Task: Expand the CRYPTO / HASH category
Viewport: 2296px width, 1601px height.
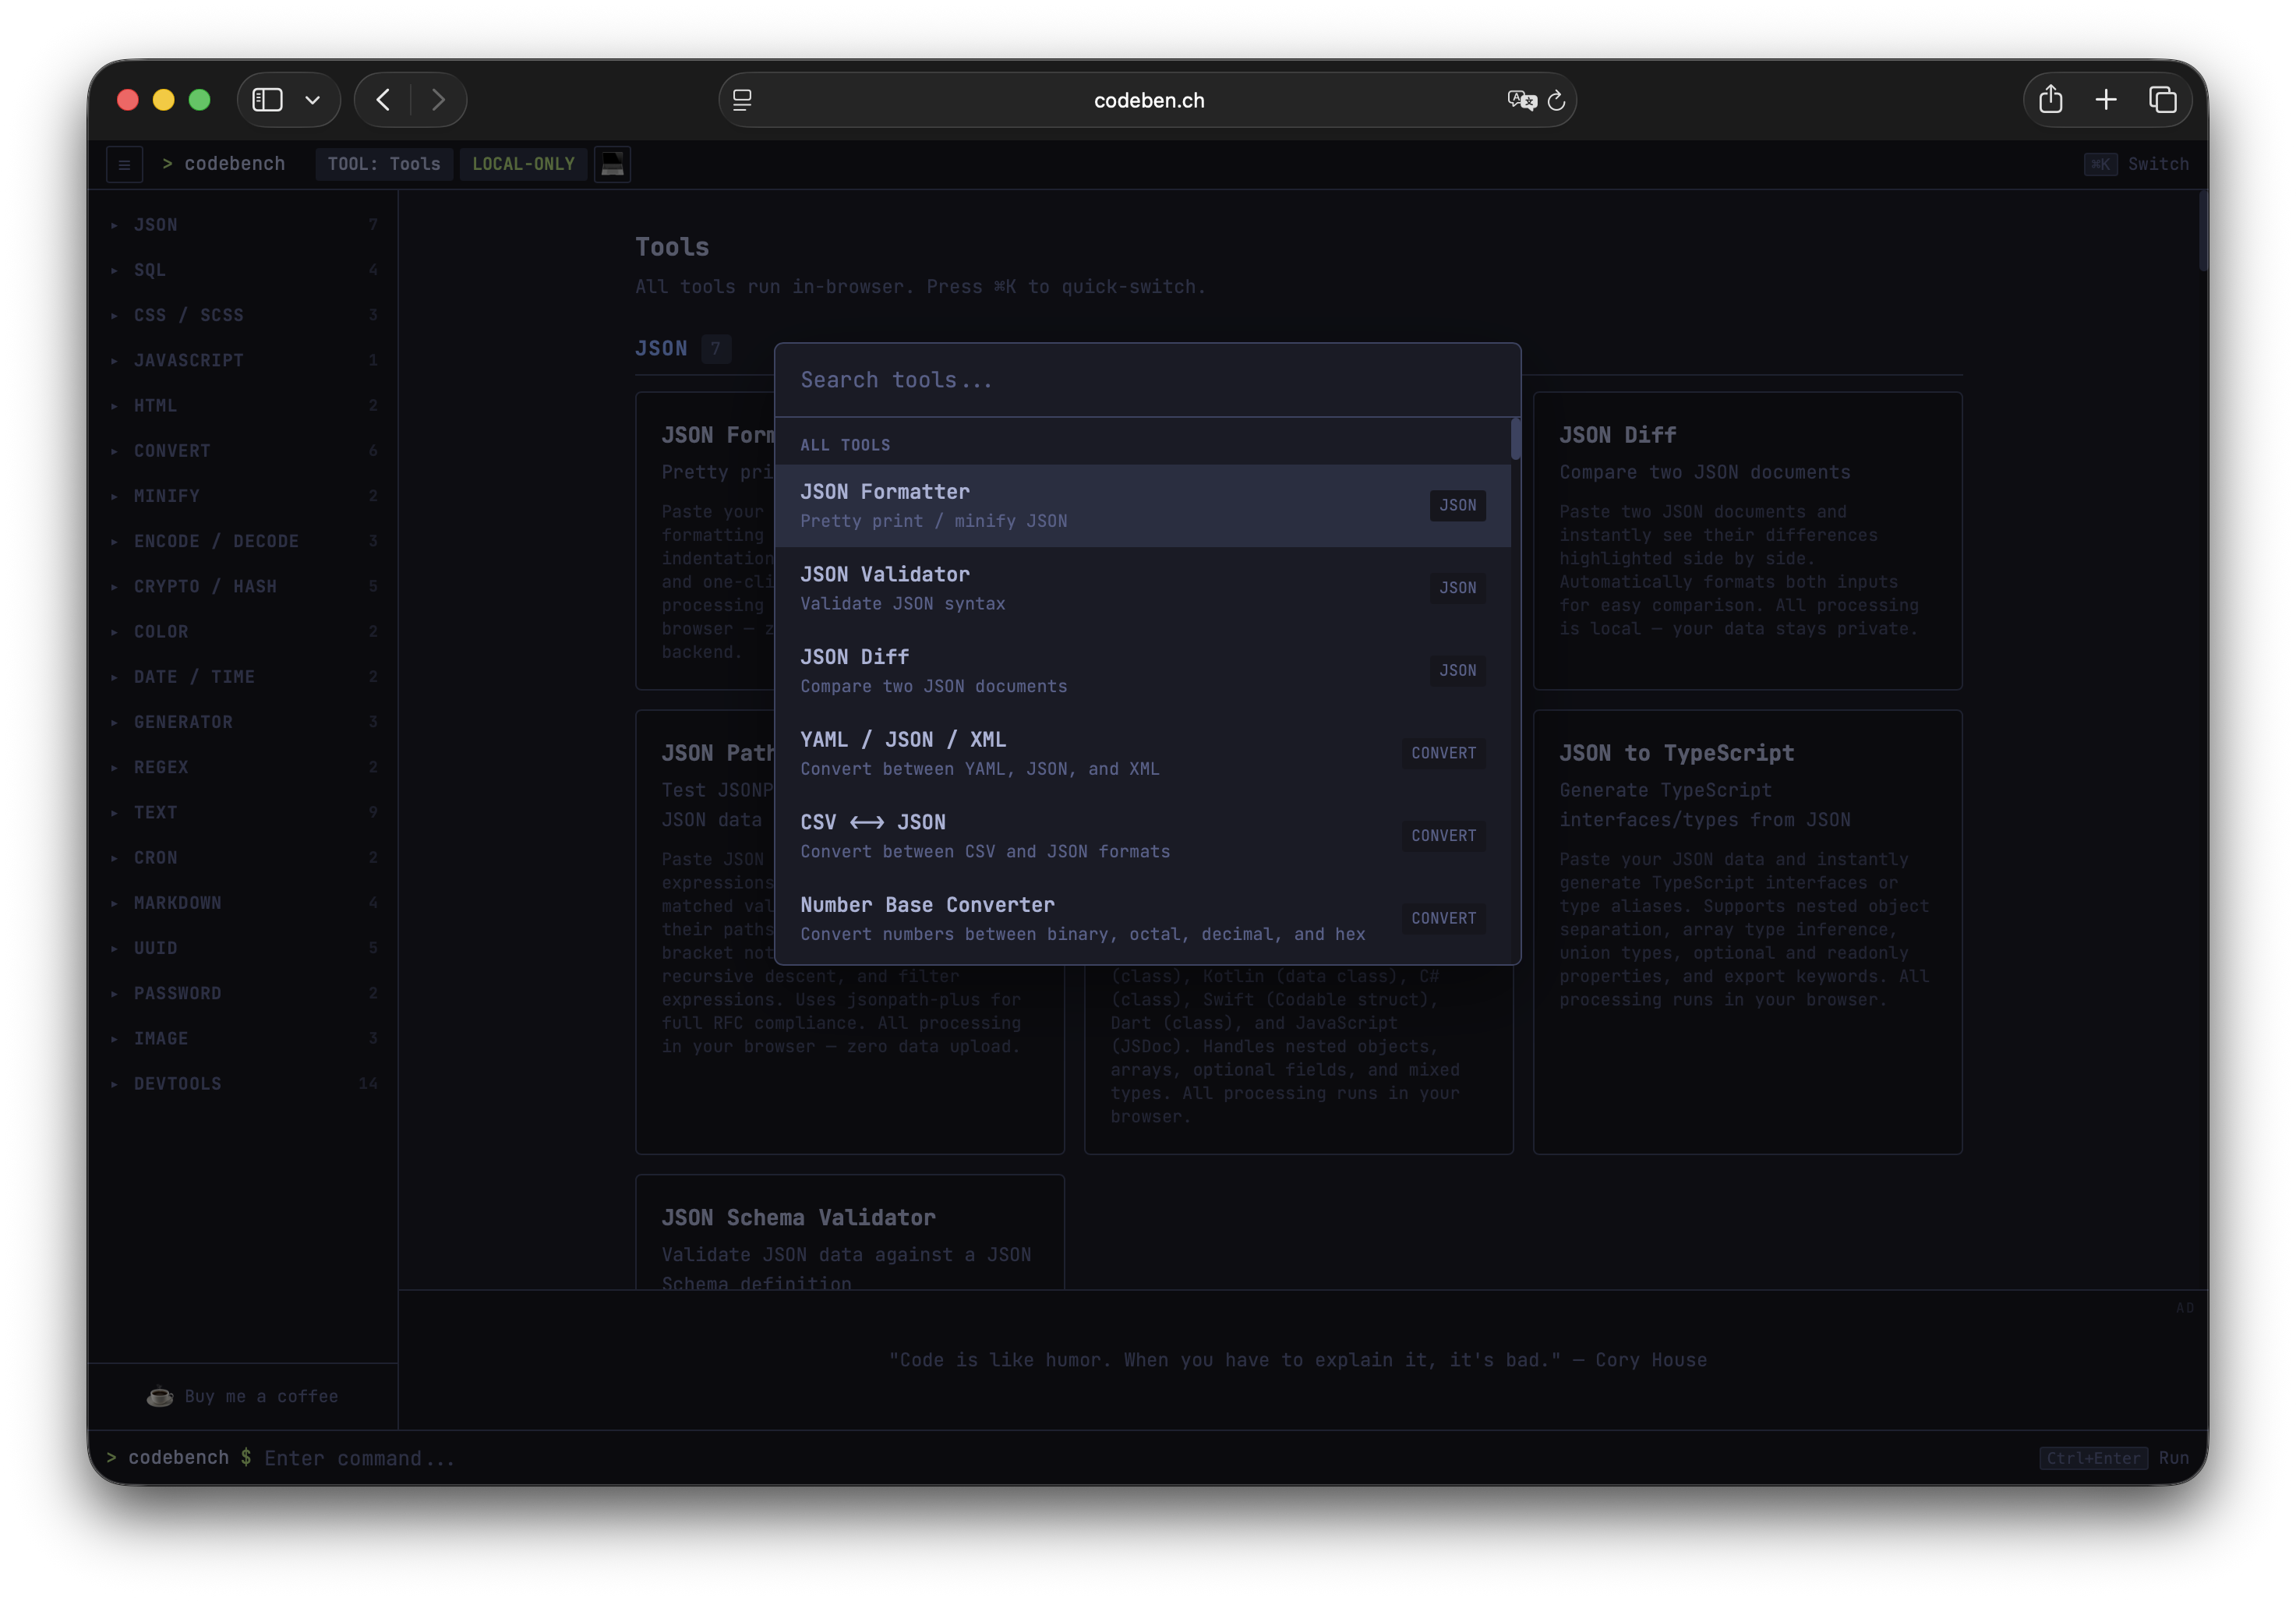Action: (206, 586)
